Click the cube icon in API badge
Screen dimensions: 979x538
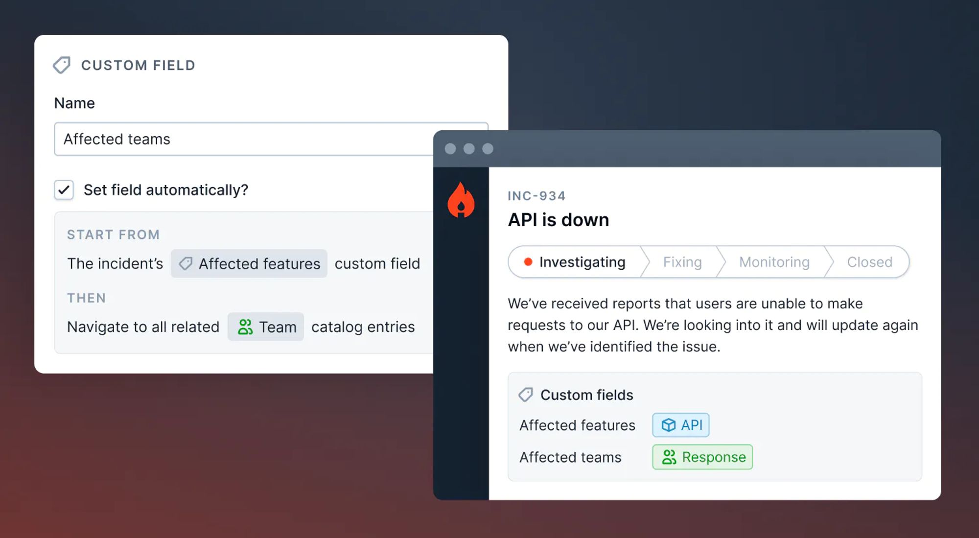click(668, 425)
